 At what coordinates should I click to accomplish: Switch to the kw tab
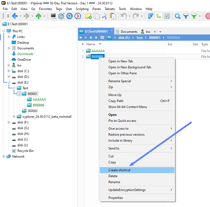click(146, 32)
